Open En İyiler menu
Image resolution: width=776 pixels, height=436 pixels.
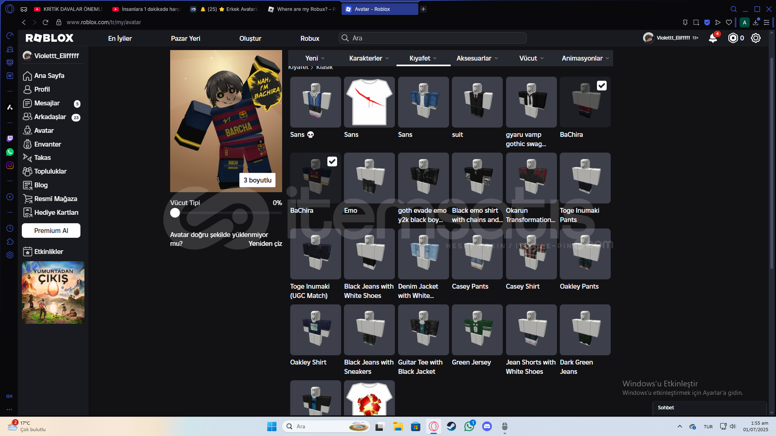(x=120, y=38)
